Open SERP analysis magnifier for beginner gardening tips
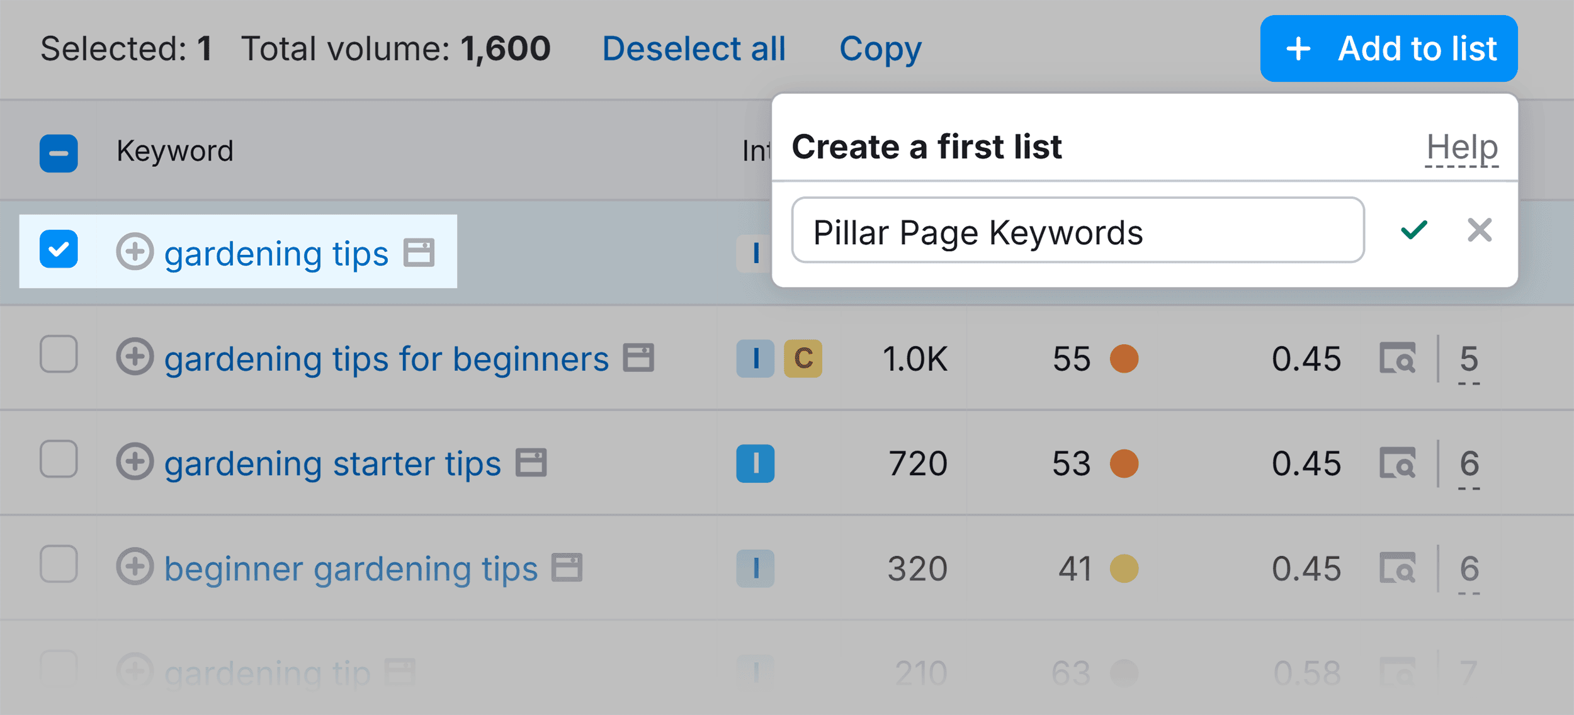The width and height of the screenshot is (1574, 715). click(1399, 567)
